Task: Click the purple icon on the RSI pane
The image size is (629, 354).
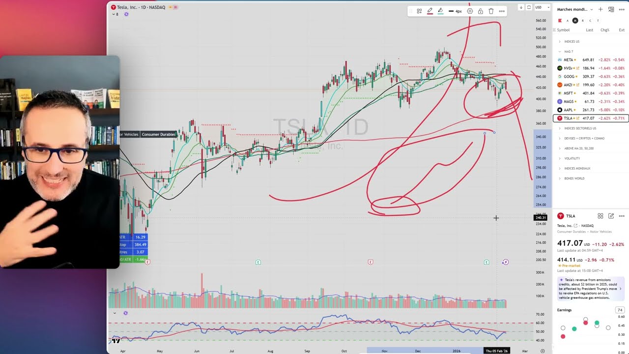Action: (x=126, y=313)
